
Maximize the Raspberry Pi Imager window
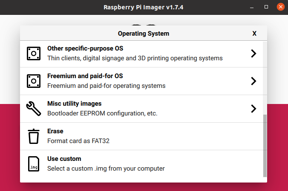point(266,7)
